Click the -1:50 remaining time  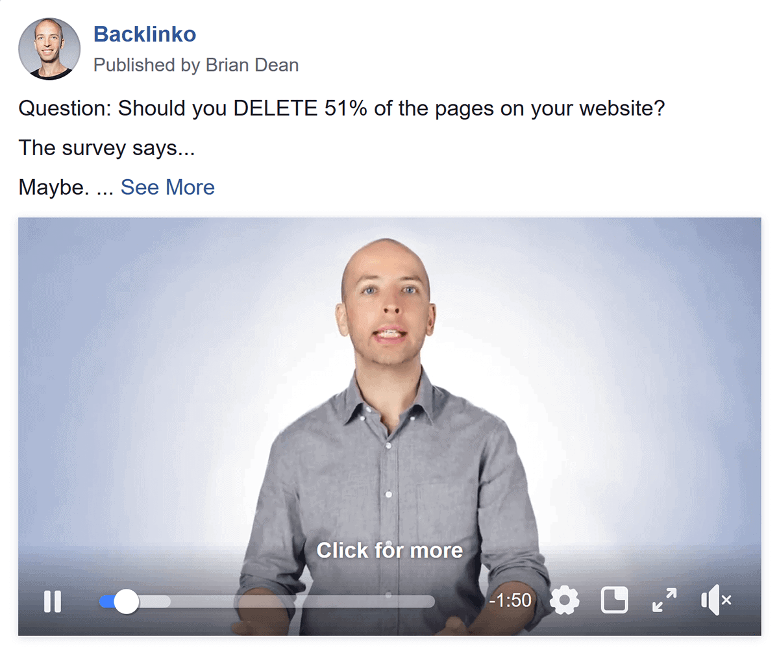pos(510,600)
